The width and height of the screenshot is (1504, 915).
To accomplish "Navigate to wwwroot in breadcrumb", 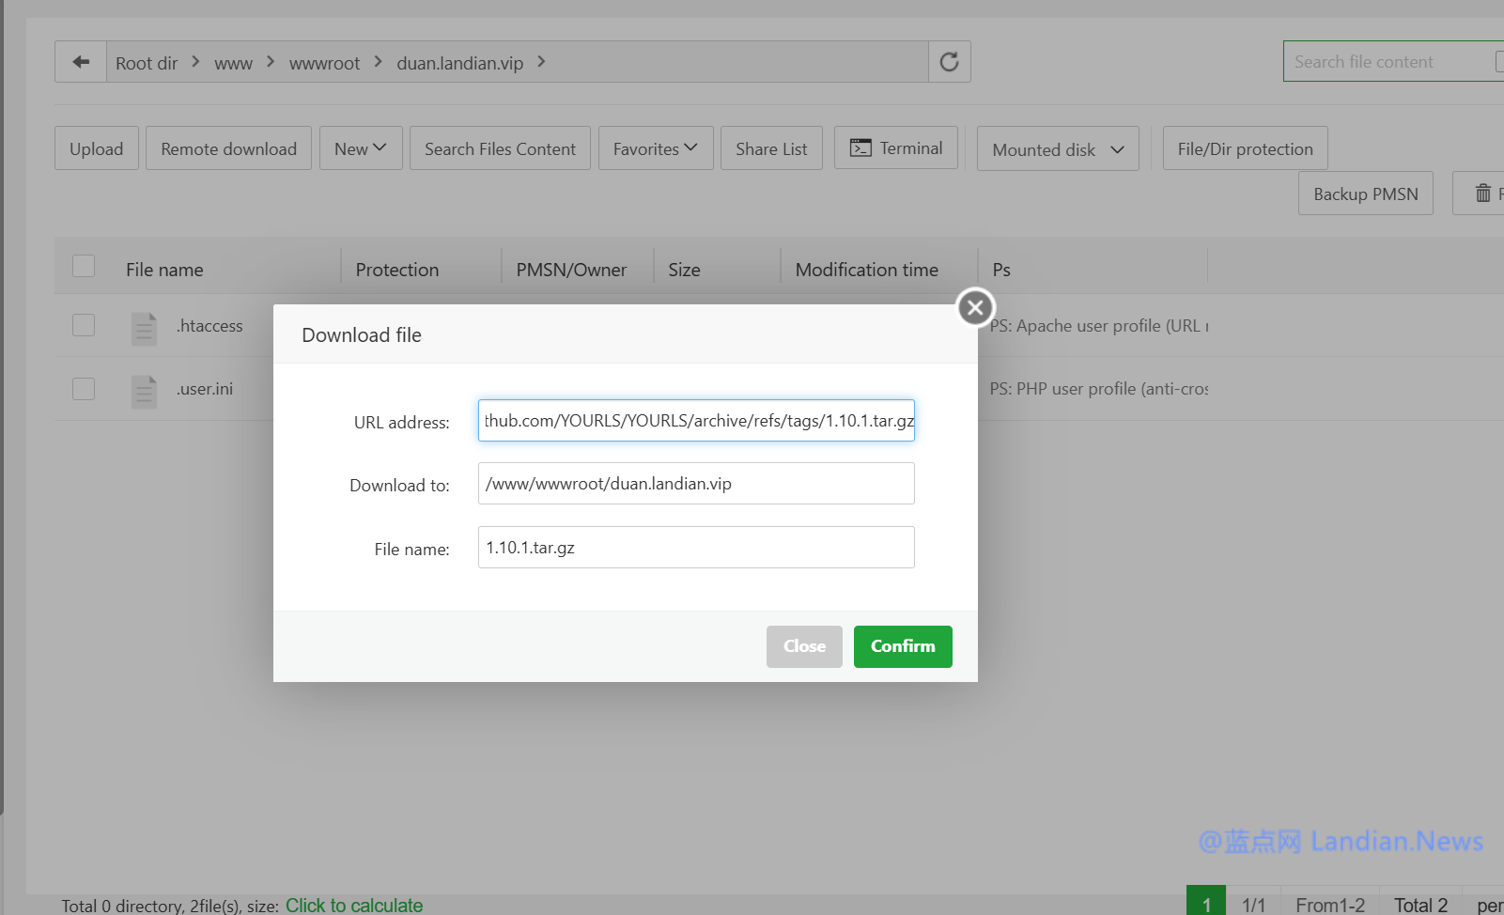I will [324, 63].
